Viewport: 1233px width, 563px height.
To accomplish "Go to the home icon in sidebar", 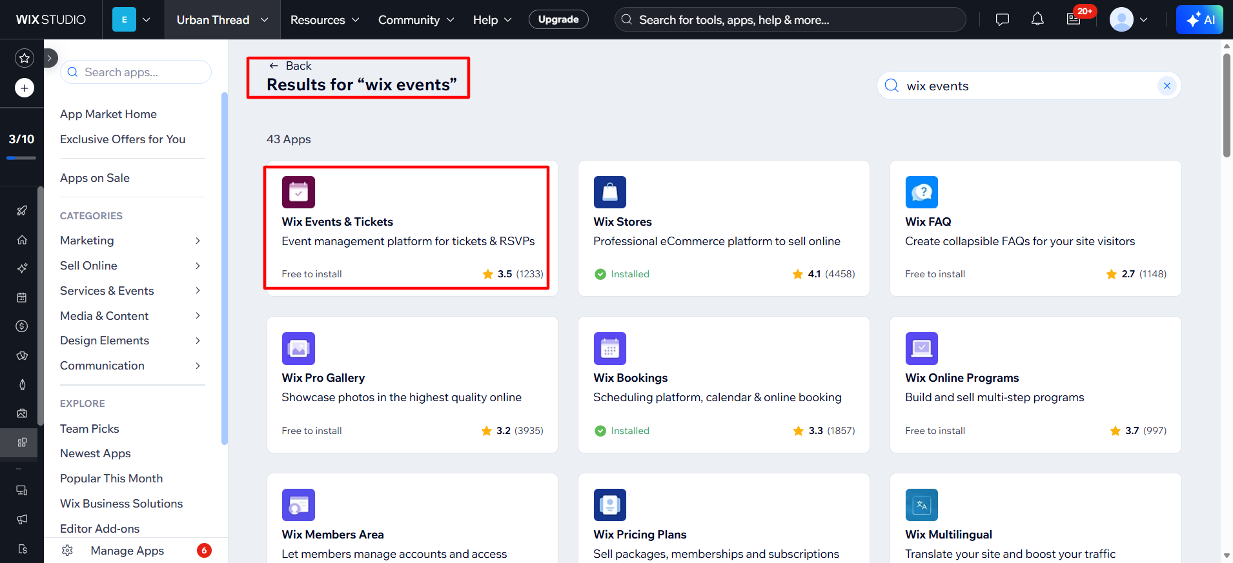I will [x=22, y=240].
